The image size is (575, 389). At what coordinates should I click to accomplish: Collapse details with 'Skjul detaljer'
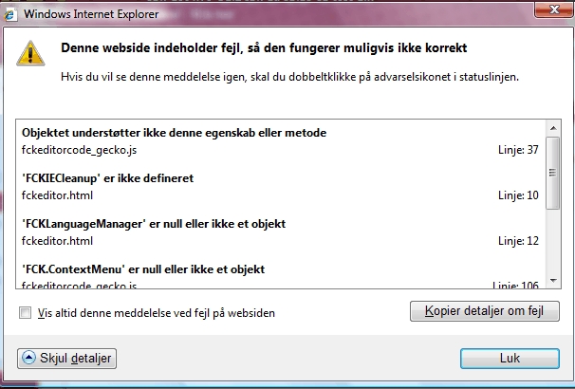pos(66,359)
